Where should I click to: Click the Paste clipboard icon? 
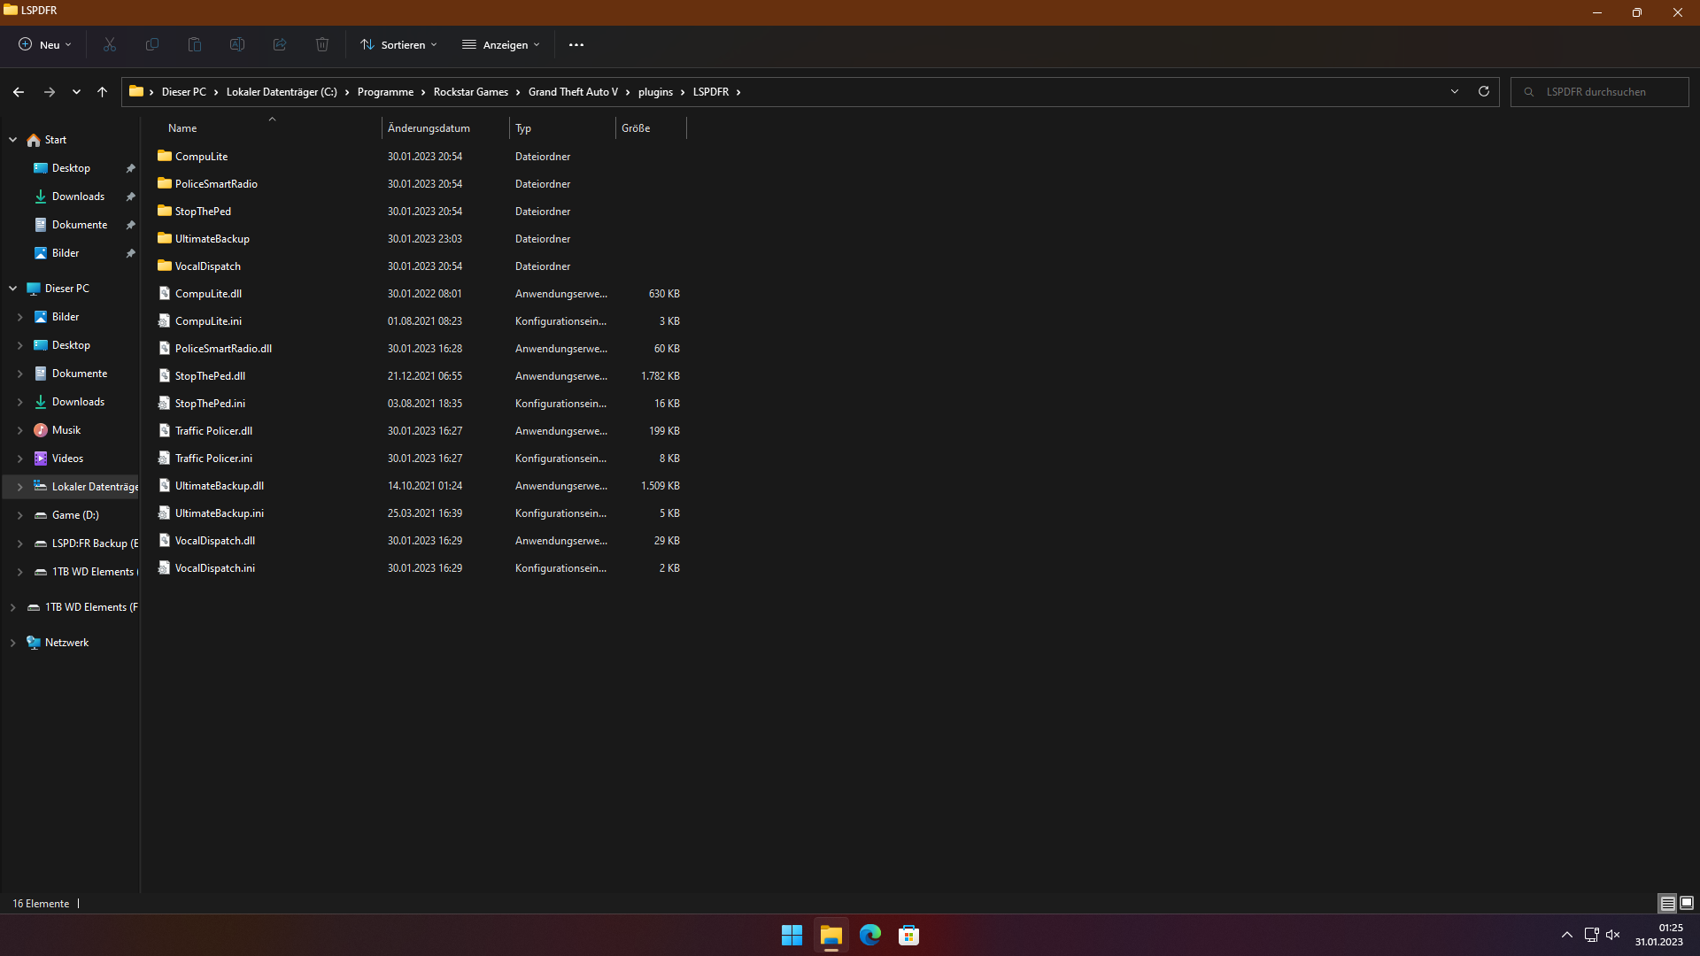tap(195, 44)
